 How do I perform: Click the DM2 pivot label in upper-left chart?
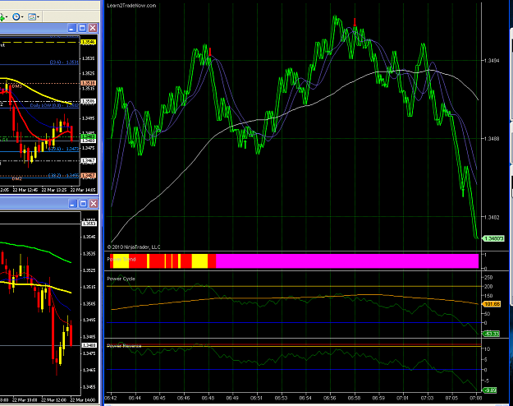(16, 179)
